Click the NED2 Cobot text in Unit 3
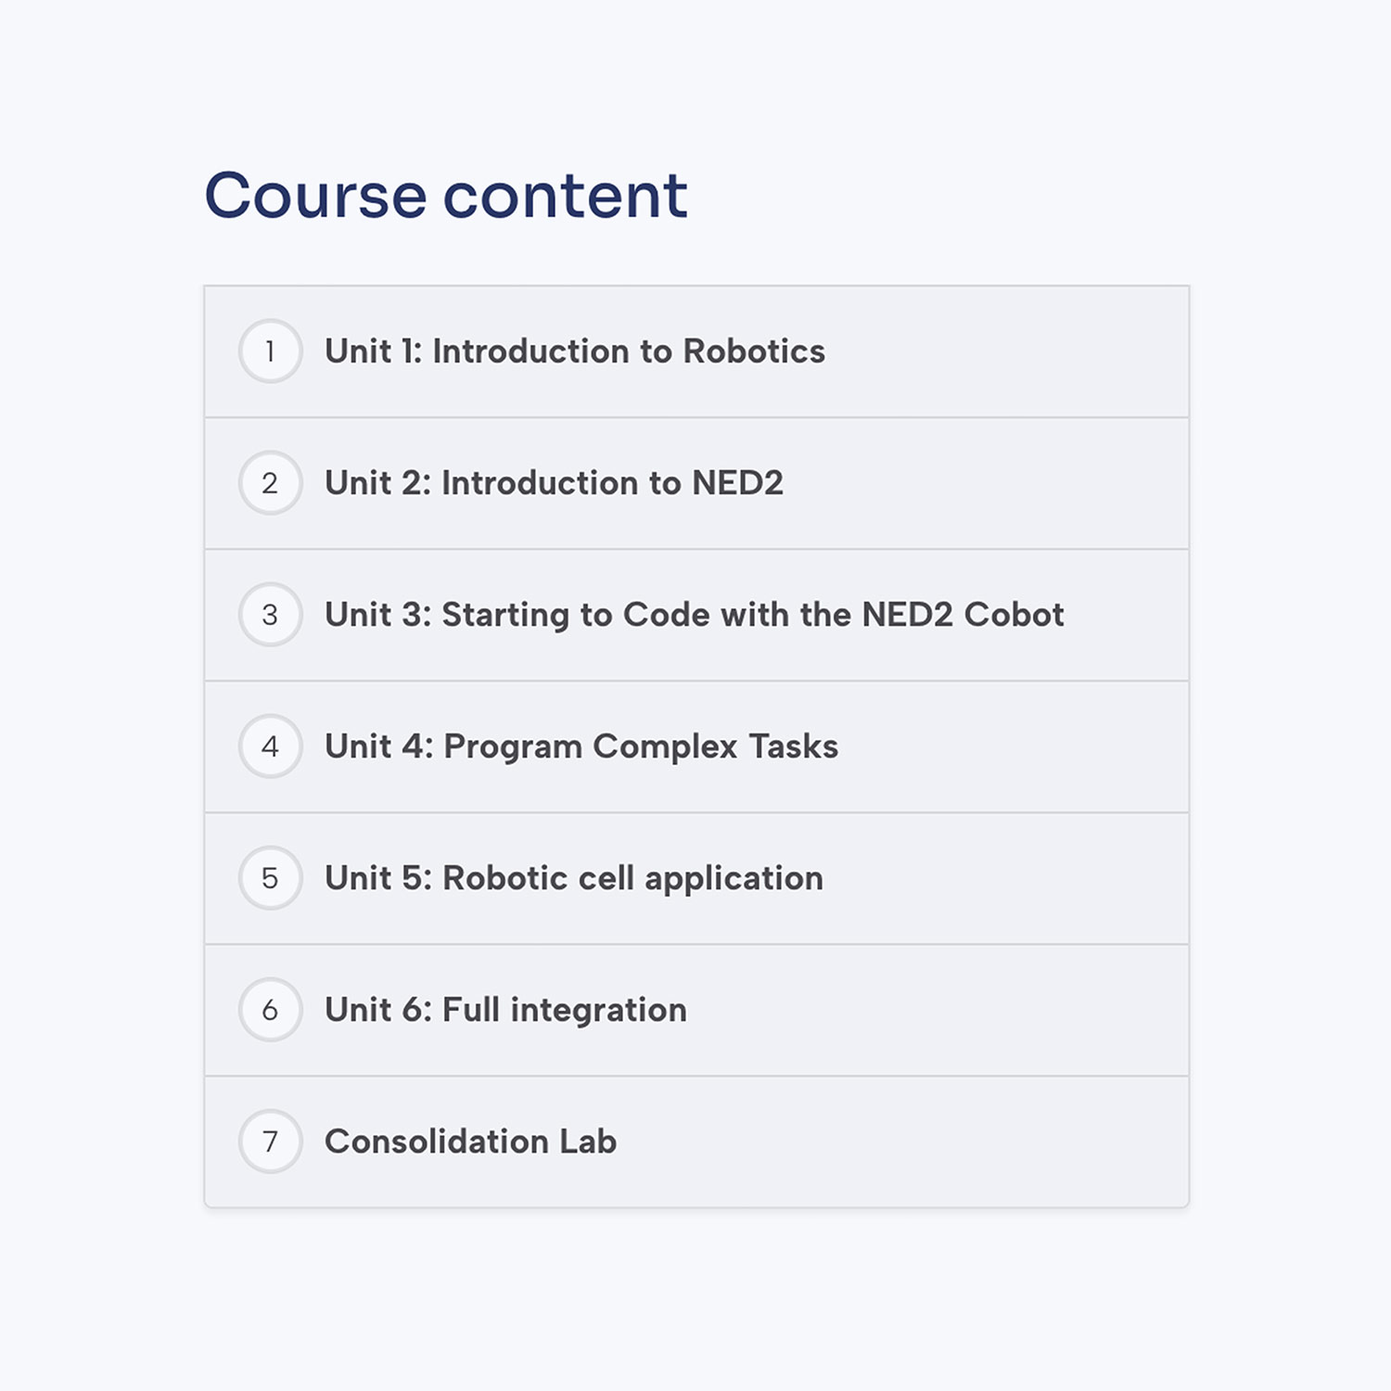Viewport: 1391px width, 1391px height. (963, 615)
